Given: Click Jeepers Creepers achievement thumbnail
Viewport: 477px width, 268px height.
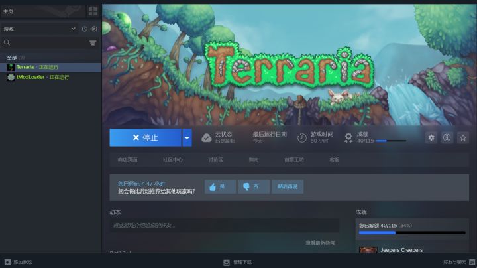Looking at the screenshot, I should pos(368,250).
